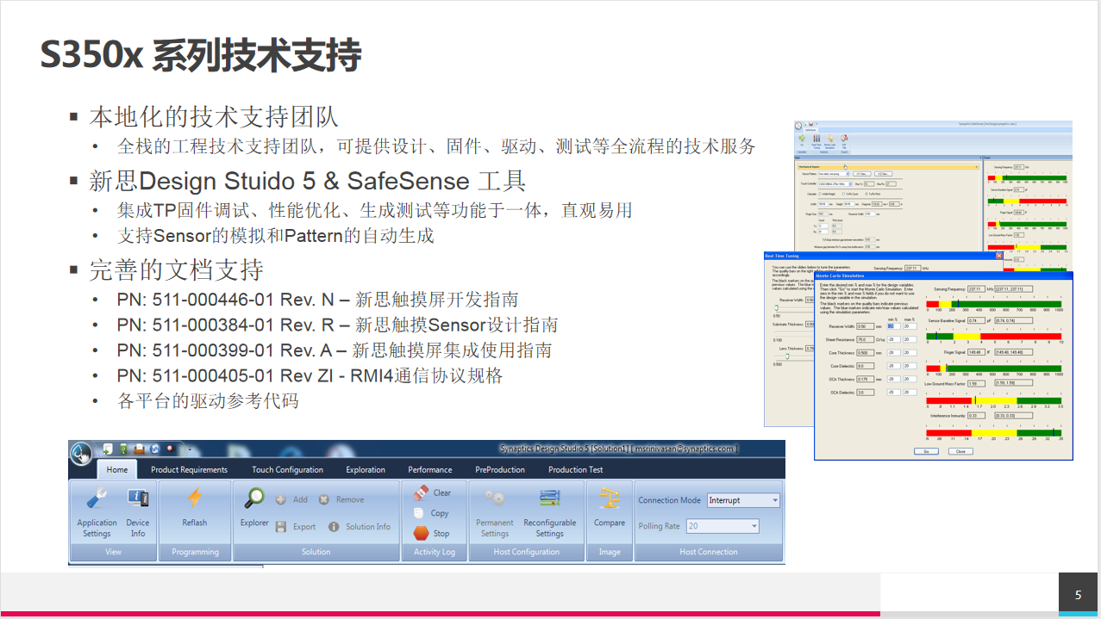This screenshot has width=1101, height=619.
Task: Click Go arrow icon in SafeSense toolbar
Action: tap(802, 138)
